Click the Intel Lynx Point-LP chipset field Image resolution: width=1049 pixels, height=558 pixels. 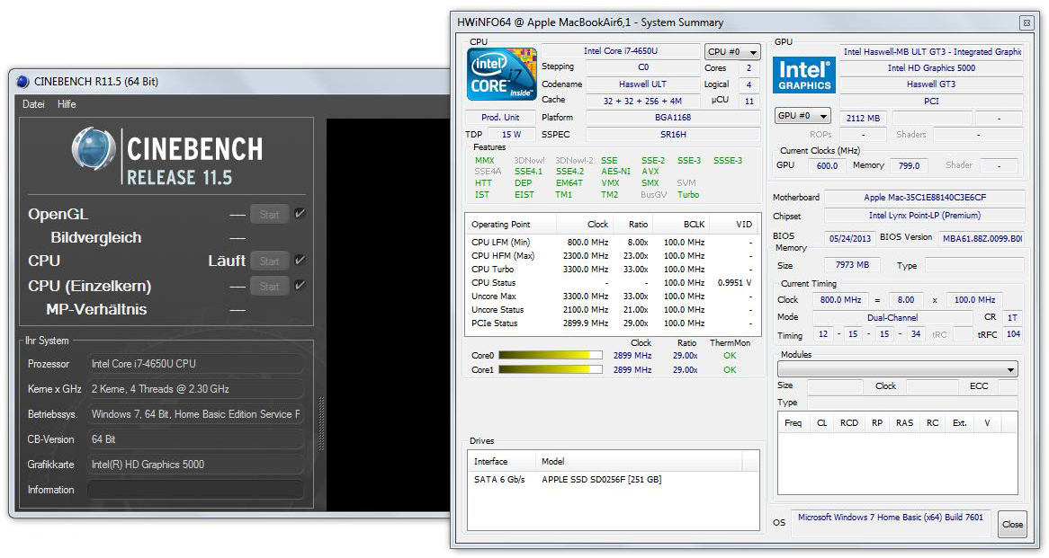coord(925,215)
